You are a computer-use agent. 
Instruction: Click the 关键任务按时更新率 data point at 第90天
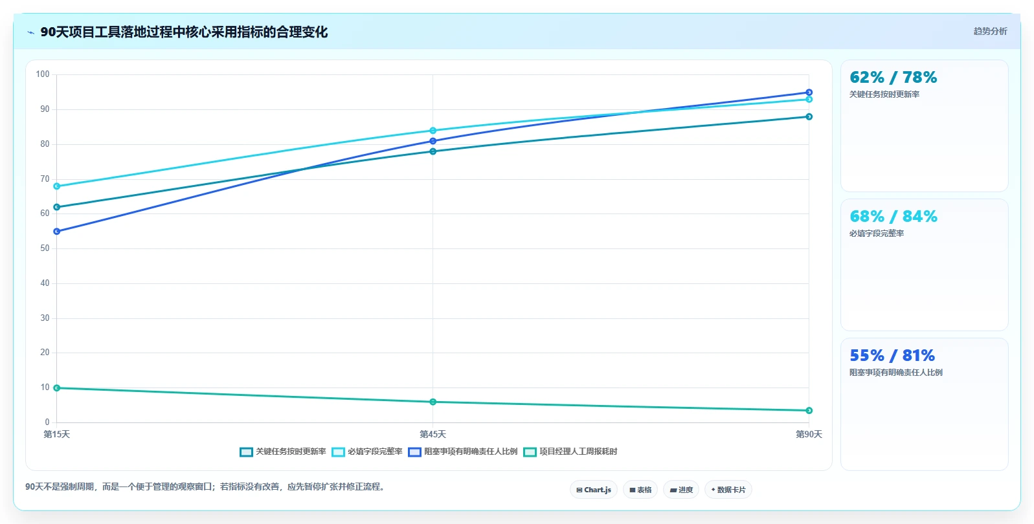(809, 116)
